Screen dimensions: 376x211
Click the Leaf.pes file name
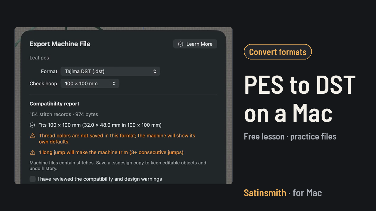click(x=39, y=58)
